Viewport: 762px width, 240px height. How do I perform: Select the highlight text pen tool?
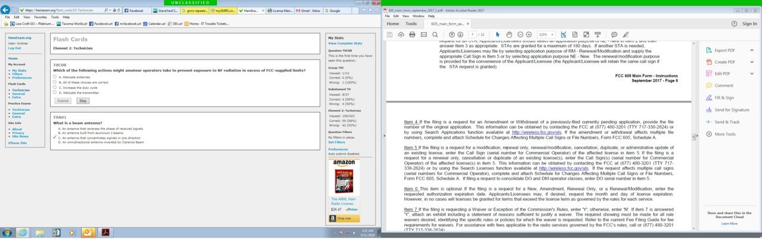click(625, 35)
